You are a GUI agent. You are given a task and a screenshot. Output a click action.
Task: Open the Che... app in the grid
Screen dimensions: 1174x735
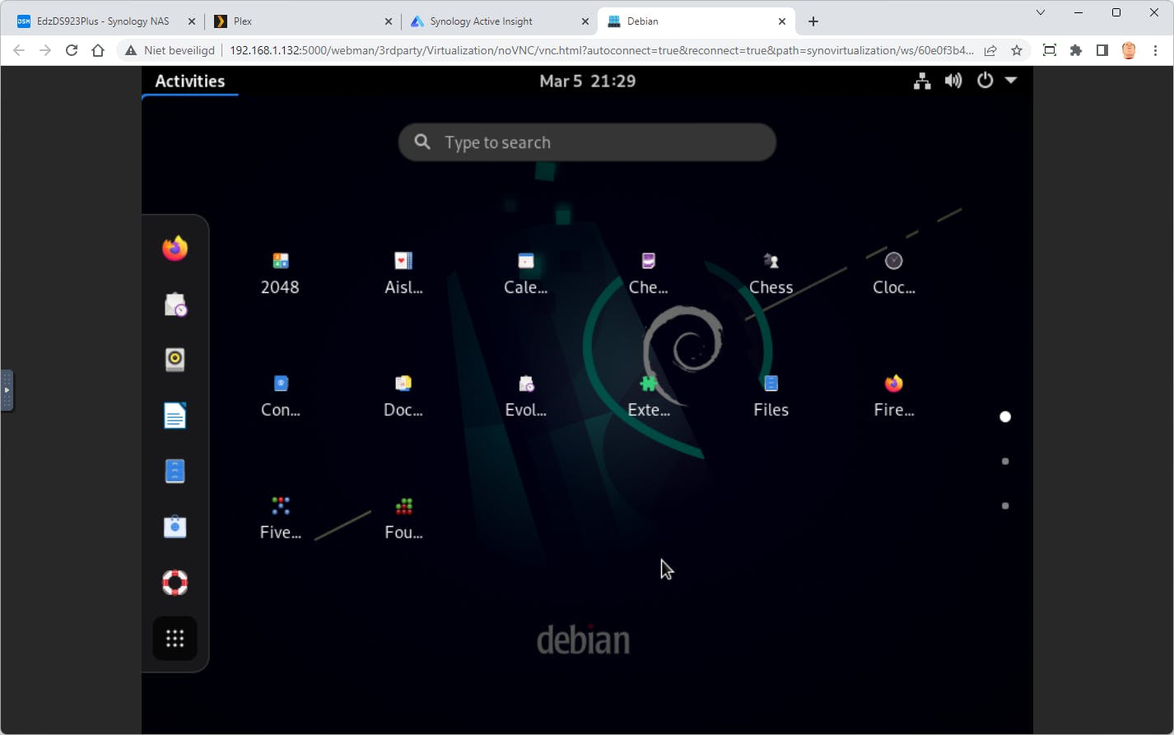(648, 273)
